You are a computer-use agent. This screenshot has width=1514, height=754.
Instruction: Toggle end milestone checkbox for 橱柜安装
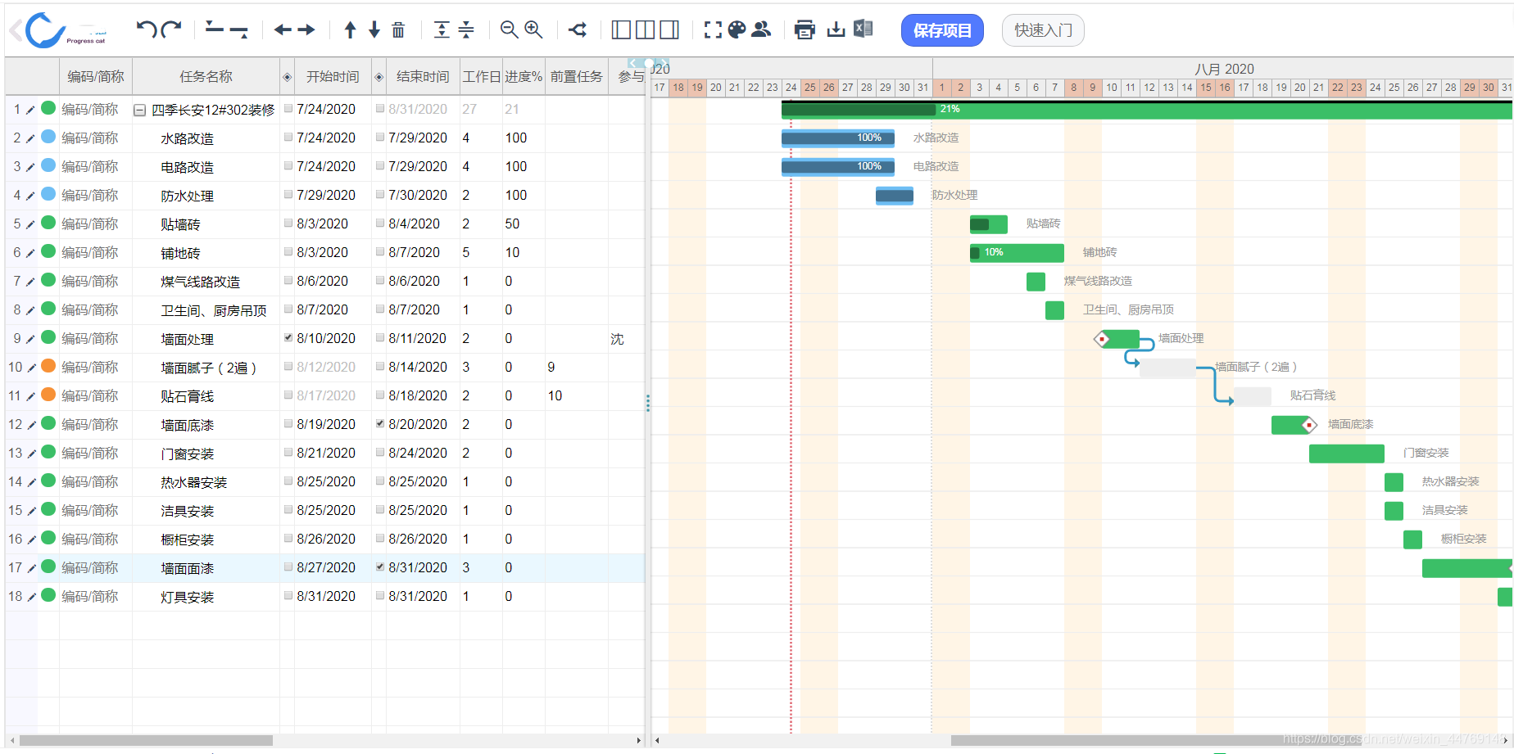(380, 539)
